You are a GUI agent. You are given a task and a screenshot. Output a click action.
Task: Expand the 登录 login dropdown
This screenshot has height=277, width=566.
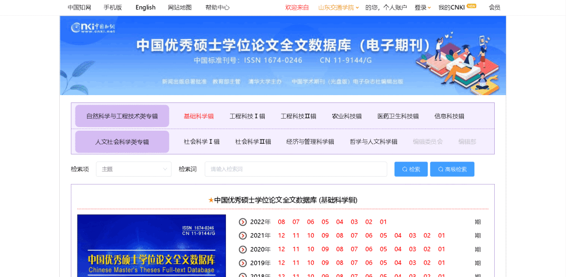coord(423,7)
